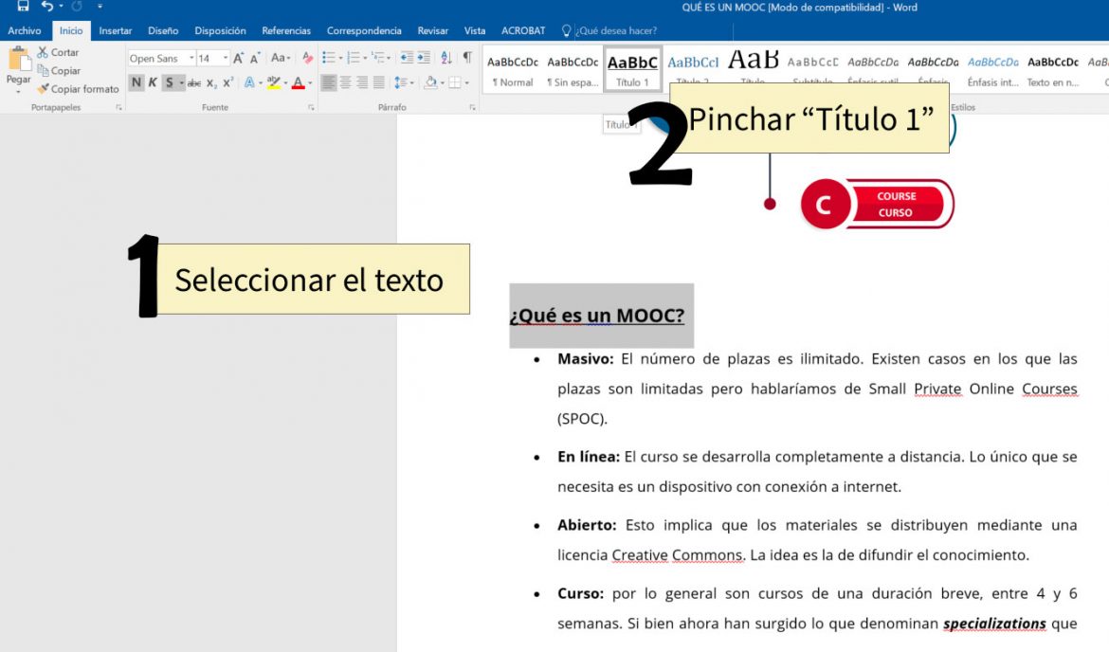The width and height of the screenshot is (1109, 652).
Task: Open Párrafo dialog launcher
Action: pyautogui.click(x=472, y=107)
